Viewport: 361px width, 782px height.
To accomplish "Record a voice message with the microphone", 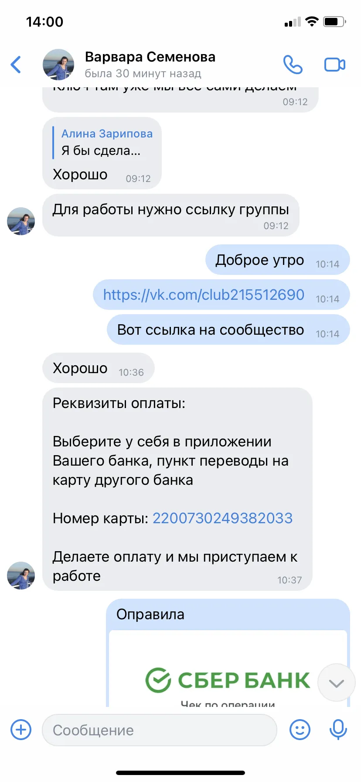I will (x=338, y=730).
